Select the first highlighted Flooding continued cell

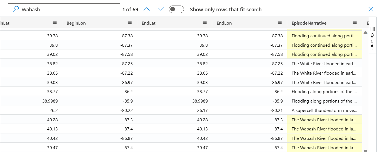click(325, 36)
